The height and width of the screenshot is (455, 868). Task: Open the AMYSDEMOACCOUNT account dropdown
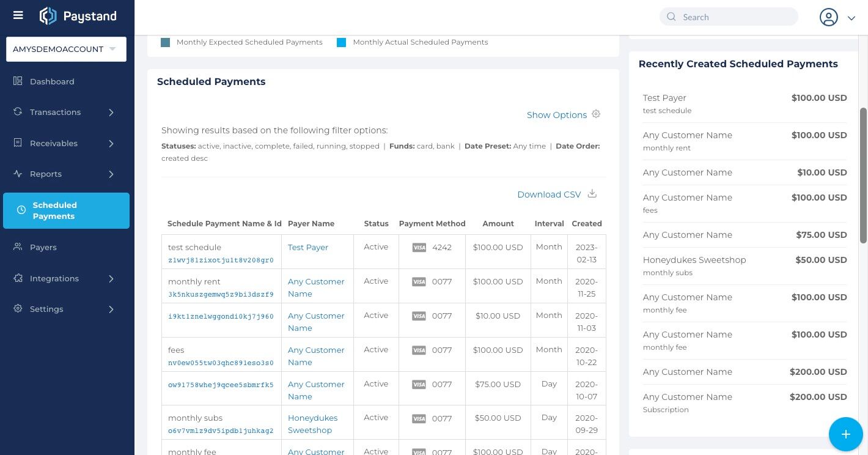66,49
